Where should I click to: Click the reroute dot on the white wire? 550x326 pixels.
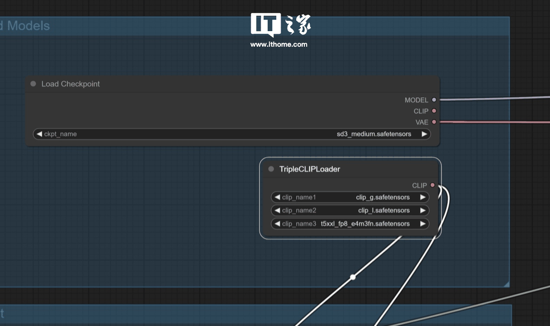[353, 277]
